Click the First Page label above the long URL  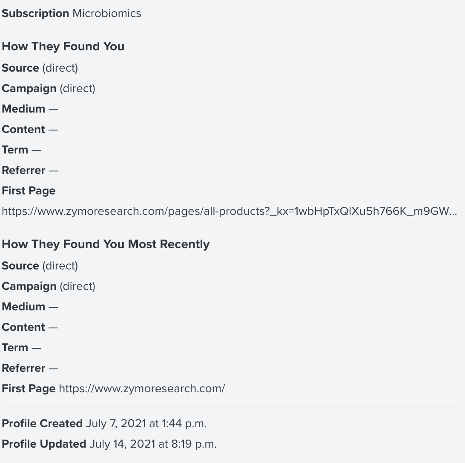[29, 191]
